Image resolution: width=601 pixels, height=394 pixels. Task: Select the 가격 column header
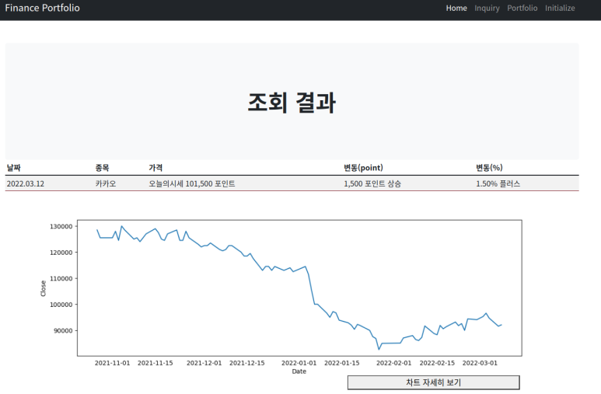[x=155, y=168]
